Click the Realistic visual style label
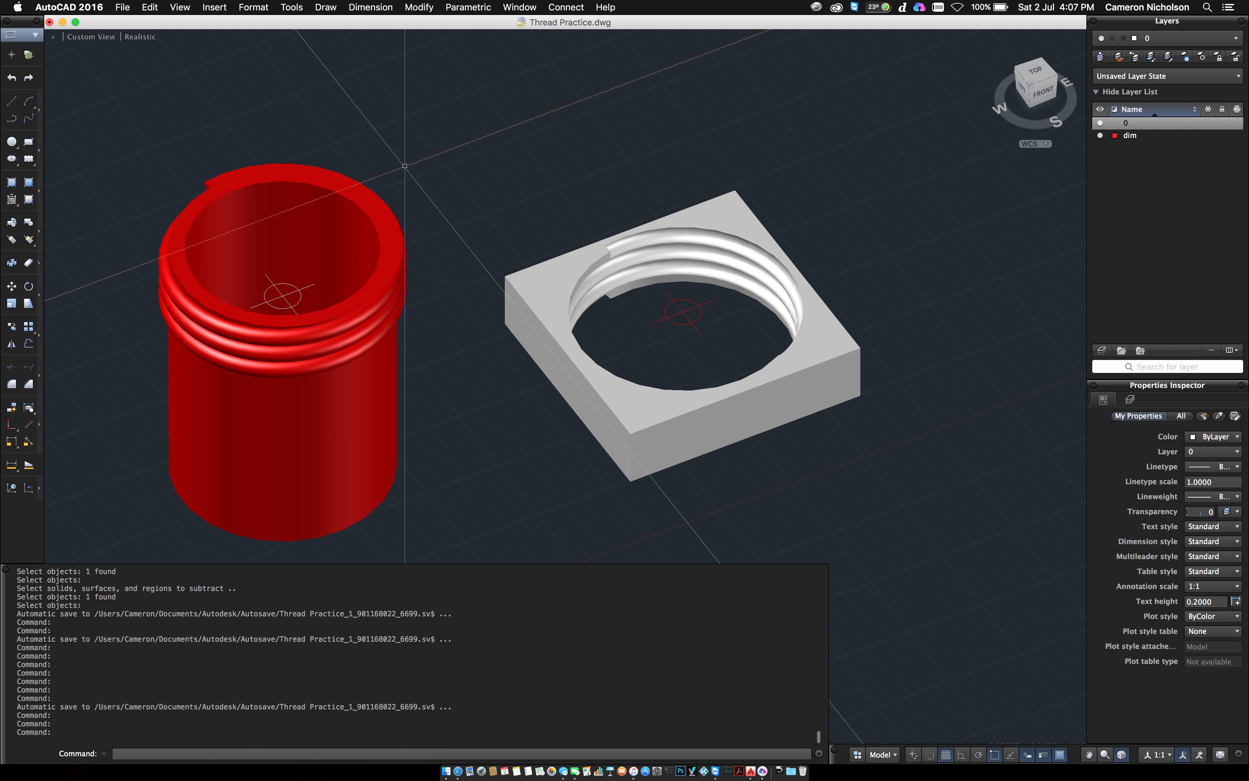This screenshot has width=1249, height=781. coord(140,37)
